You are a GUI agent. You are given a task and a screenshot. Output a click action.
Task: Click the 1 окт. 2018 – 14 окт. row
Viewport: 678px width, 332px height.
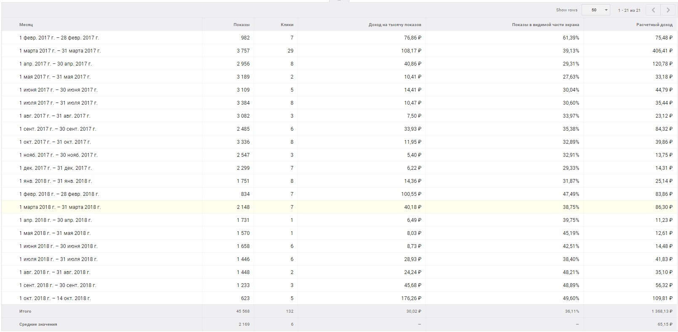click(55, 298)
